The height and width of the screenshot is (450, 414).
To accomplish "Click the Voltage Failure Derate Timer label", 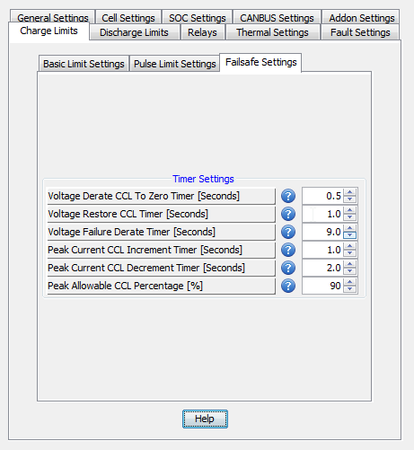I will tap(161, 232).
